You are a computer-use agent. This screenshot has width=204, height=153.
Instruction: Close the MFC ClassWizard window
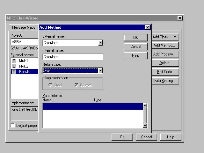click(x=180, y=18)
